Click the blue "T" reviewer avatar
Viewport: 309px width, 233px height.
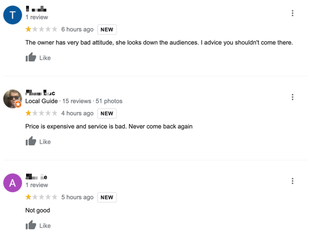[x=13, y=15]
